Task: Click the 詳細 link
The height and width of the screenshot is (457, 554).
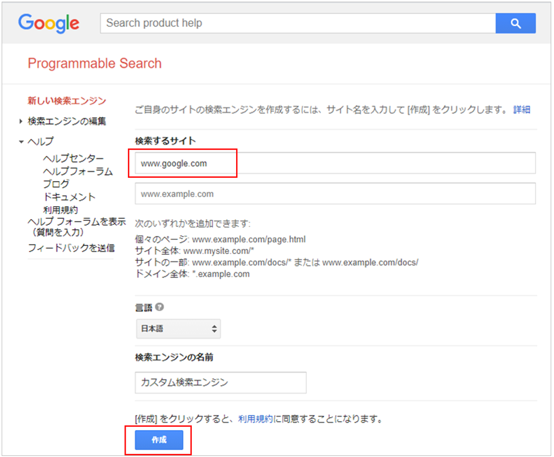Action: 521,110
